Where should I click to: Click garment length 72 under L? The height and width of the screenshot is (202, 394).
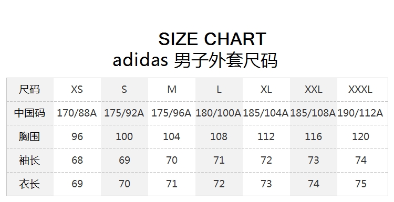(x=219, y=184)
